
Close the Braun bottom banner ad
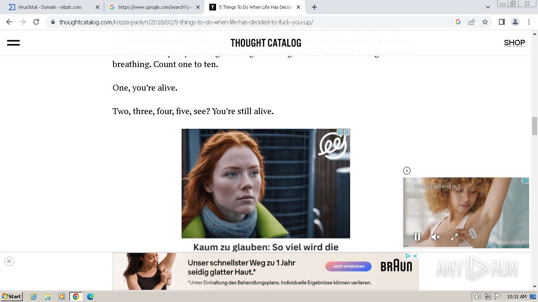tap(415, 256)
